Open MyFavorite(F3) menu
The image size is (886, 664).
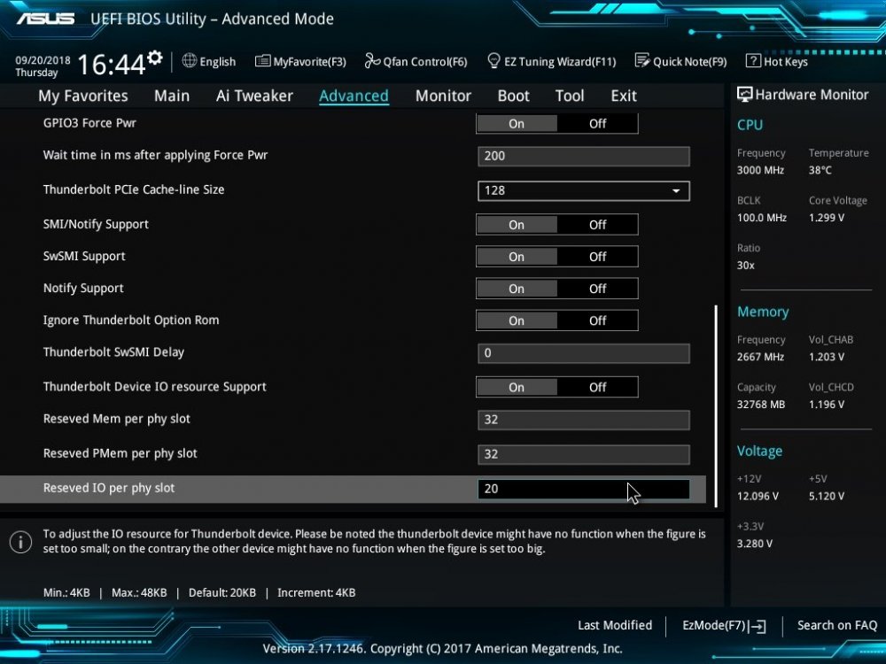tap(309, 62)
